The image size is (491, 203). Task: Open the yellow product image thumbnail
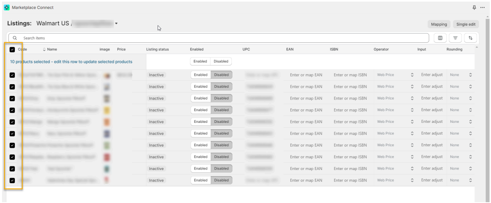click(107, 110)
